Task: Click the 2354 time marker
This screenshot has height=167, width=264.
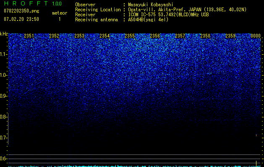Action: tap(105, 36)
